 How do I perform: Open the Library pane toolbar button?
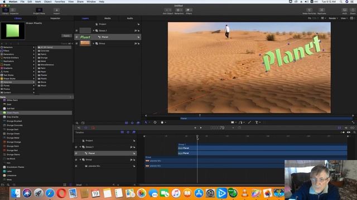coord(6,10)
